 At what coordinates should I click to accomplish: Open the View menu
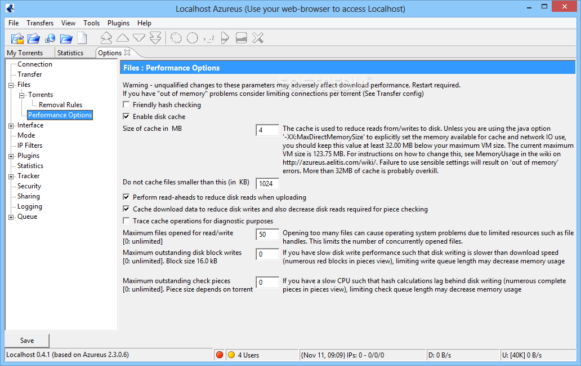pyautogui.click(x=68, y=23)
